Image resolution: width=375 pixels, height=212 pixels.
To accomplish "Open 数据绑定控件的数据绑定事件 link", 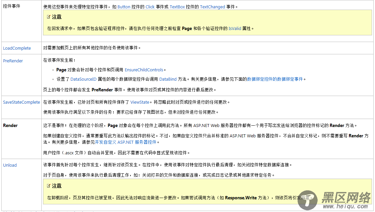I will [x=275, y=79].
